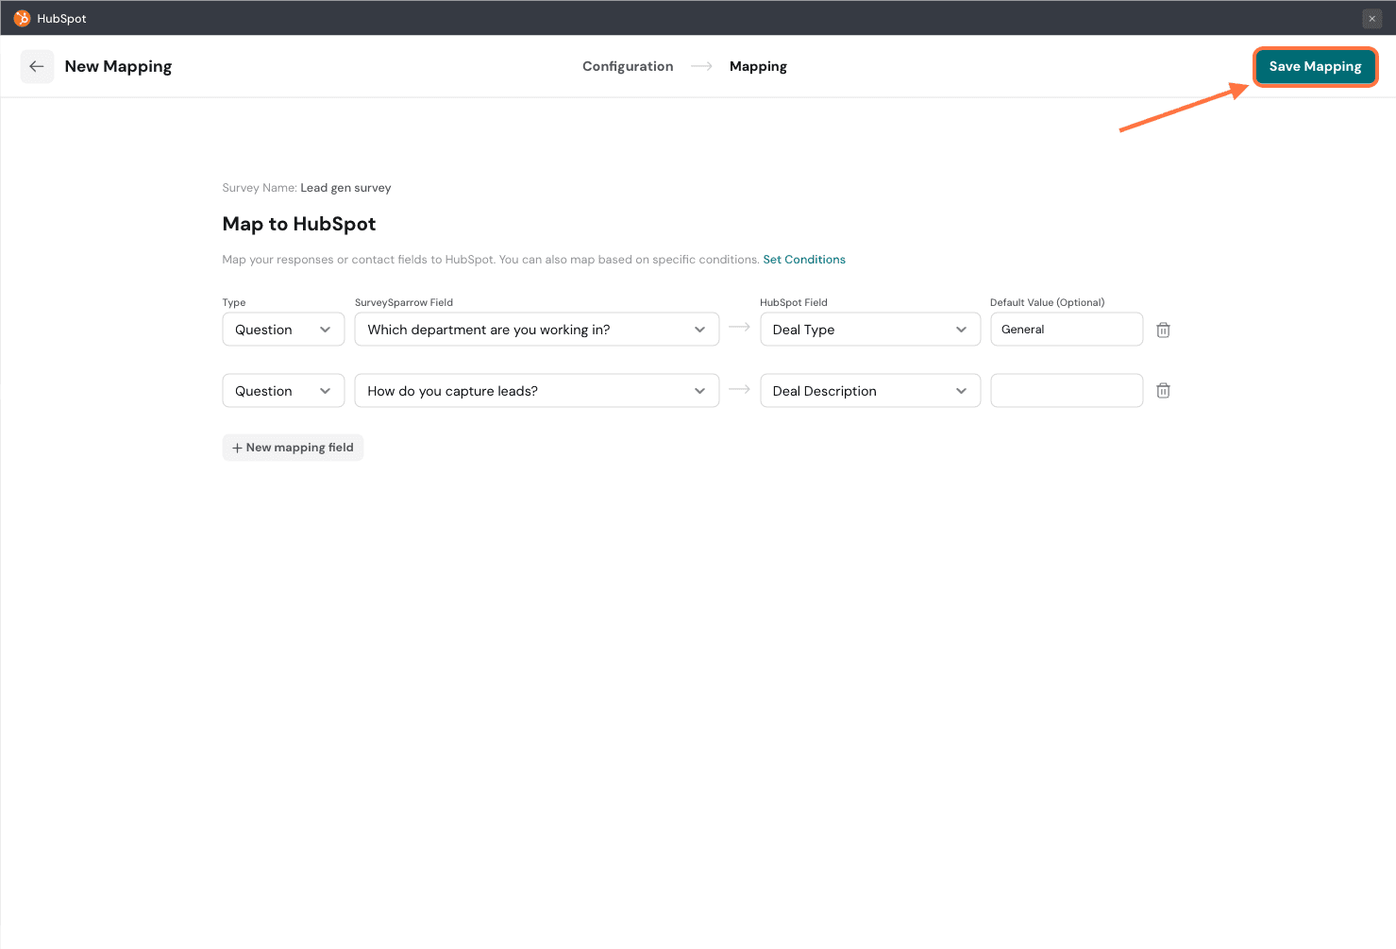
Task: Close the HubSpot mapping window
Action: click(1371, 19)
